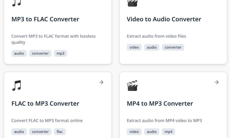Click the video tag on MP4 to MP3 card

click(134, 132)
